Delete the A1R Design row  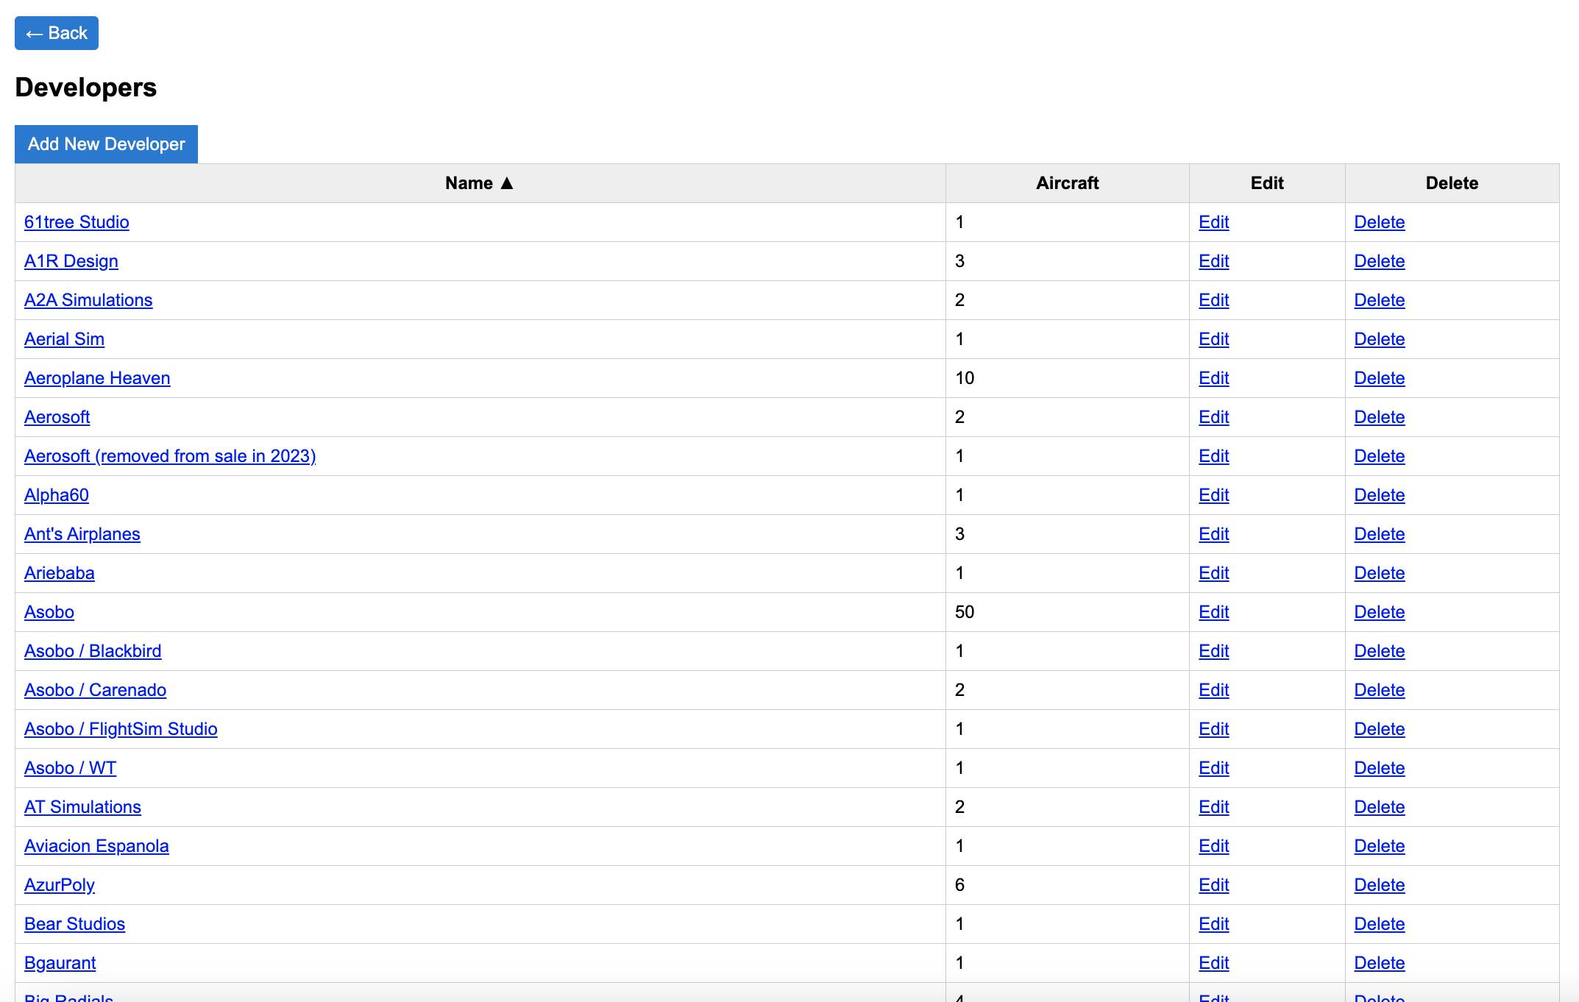[x=1379, y=261]
